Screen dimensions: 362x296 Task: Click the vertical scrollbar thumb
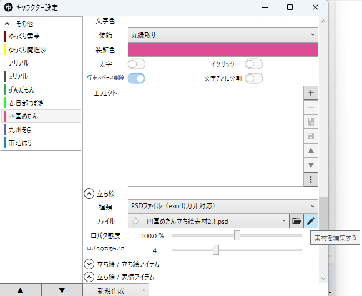(323, 214)
